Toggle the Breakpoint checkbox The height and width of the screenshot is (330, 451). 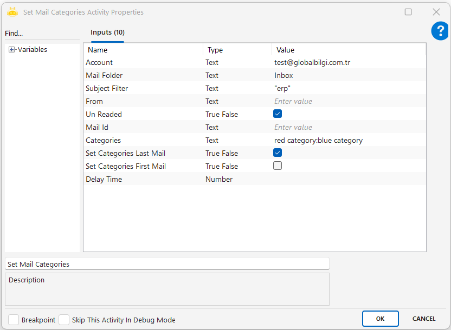[14, 320]
